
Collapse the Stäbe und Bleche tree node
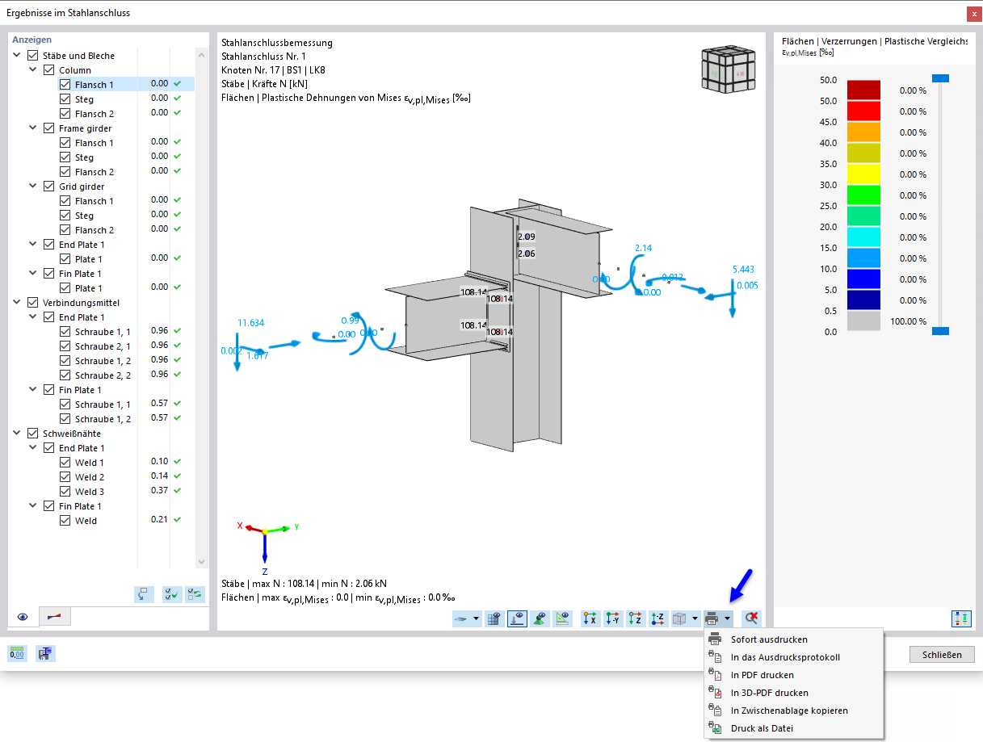pos(19,56)
